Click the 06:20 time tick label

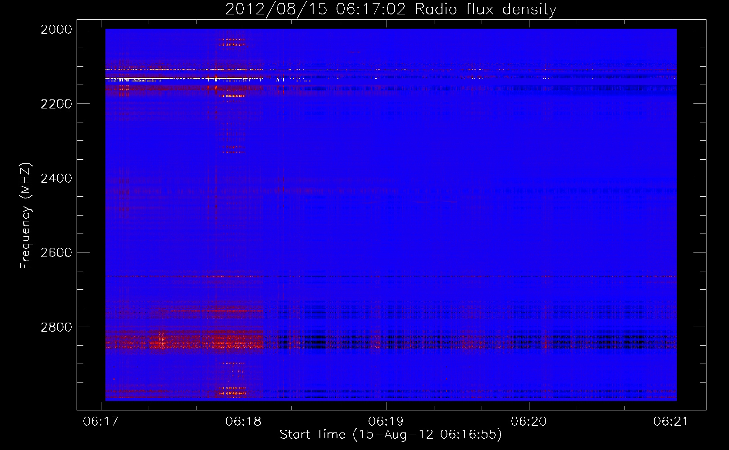[x=529, y=421]
